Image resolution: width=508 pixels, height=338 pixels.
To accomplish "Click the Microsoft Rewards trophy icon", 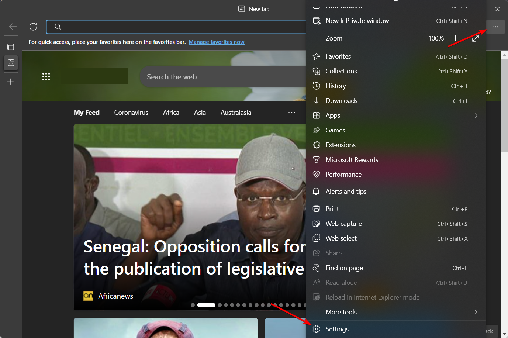I will [x=317, y=160].
